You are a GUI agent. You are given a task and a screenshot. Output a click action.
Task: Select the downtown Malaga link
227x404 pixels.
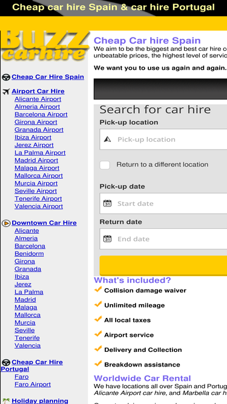click(26, 307)
